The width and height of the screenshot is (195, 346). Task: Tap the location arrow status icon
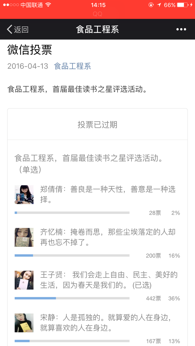(159, 5)
